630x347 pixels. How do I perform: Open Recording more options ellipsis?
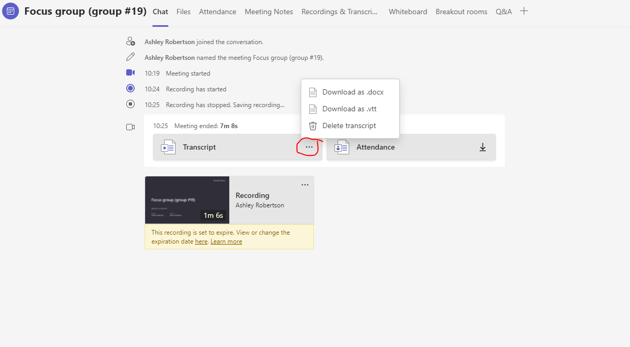click(305, 185)
